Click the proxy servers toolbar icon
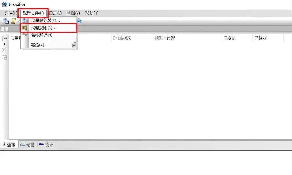Image resolution: width=292 pixels, height=175 pixels. click(6, 21)
